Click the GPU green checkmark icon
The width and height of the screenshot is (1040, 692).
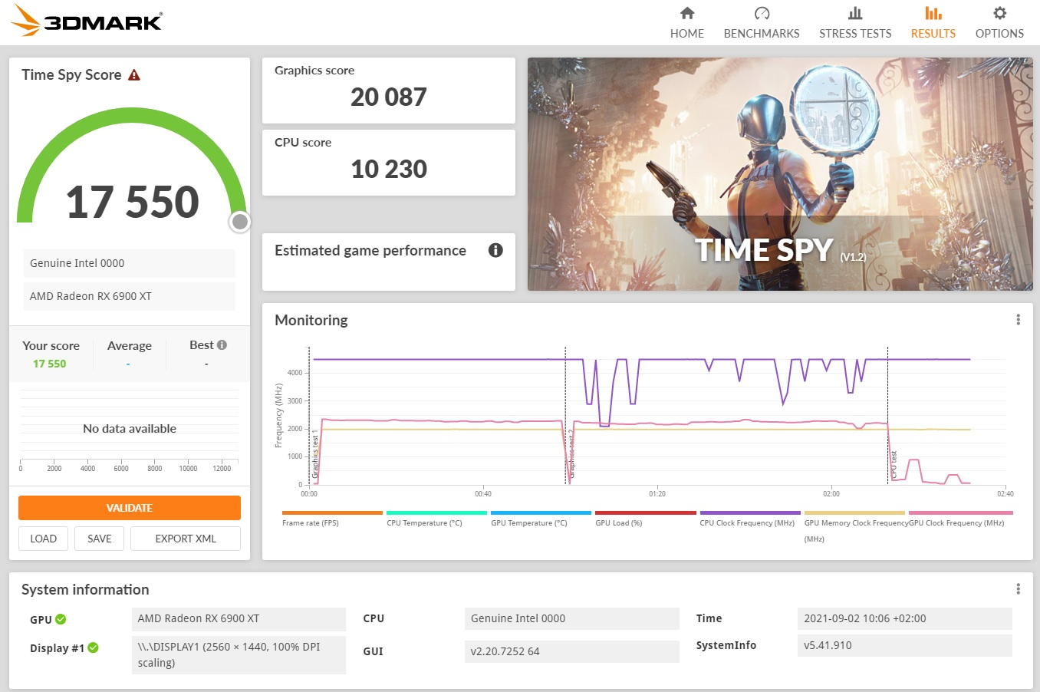pos(61,619)
